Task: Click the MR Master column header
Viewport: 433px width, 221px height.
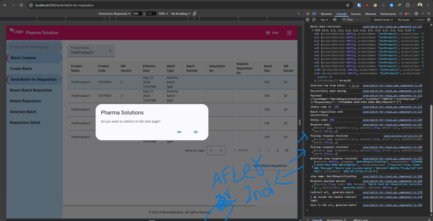Action: click(x=289, y=68)
